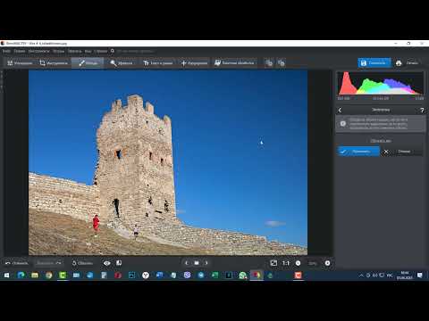Set zoom to 1:1
This screenshot has height=321, width=429.
286,263
